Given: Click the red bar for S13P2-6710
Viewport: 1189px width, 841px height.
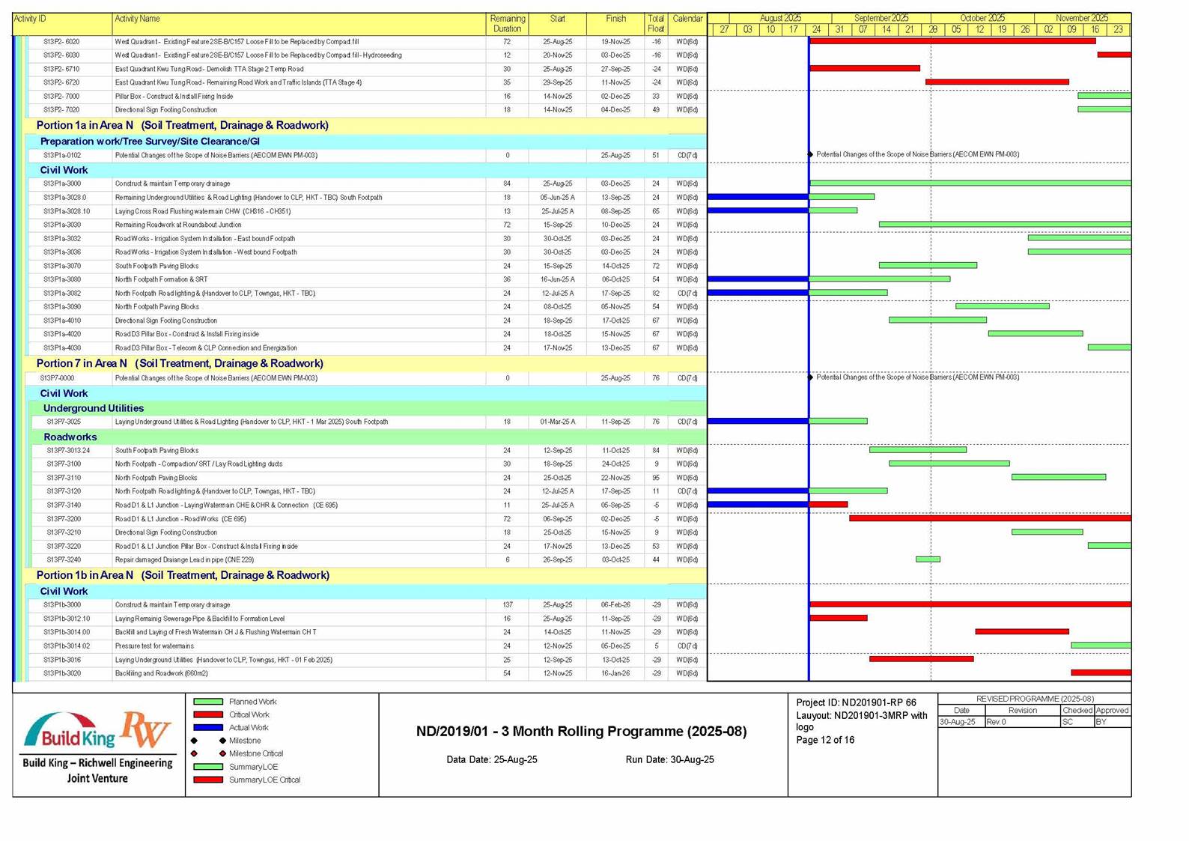Looking at the screenshot, I should 865,68.
